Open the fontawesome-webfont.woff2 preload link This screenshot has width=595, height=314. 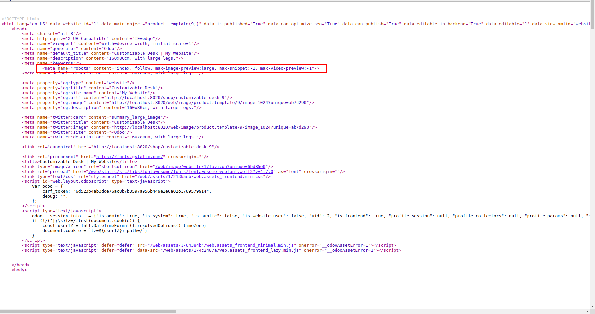(181, 172)
